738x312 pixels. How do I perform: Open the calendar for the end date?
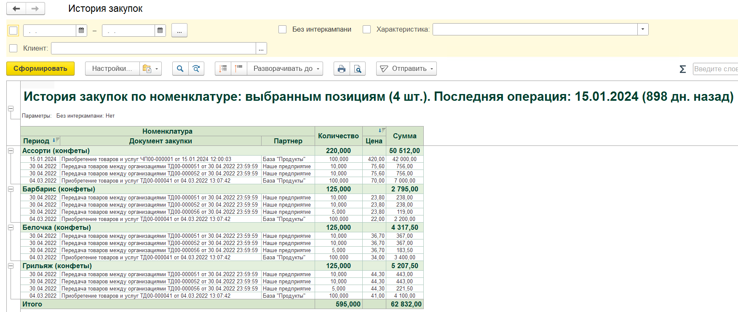160,30
